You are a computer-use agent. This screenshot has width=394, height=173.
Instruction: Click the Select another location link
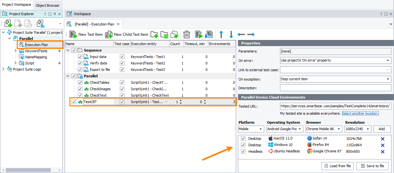pyautogui.click(x=360, y=113)
